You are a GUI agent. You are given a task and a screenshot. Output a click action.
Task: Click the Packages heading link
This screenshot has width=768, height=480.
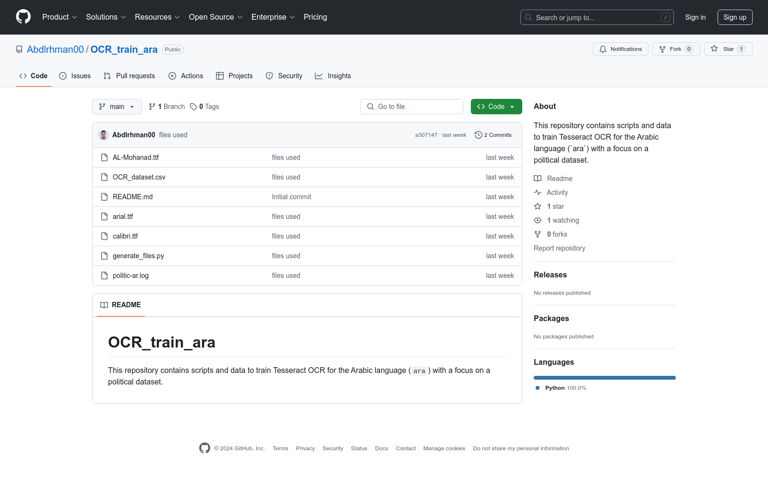(x=551, y=318)
